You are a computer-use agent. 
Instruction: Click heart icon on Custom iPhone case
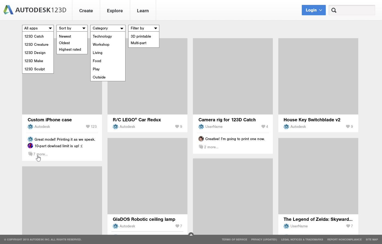[x=88, y=126]
